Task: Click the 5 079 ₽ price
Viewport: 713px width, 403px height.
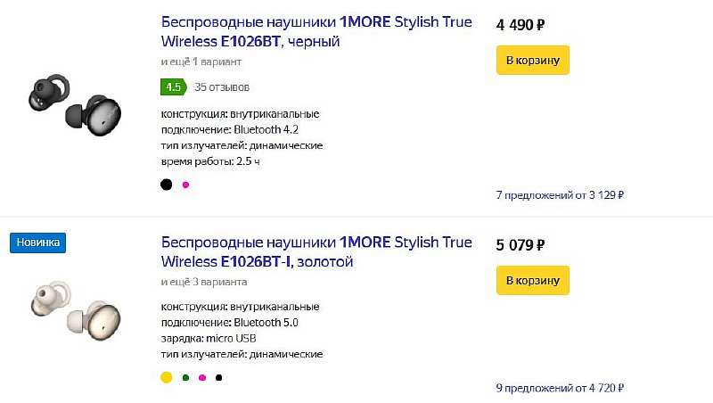Action: click(520, 244)
